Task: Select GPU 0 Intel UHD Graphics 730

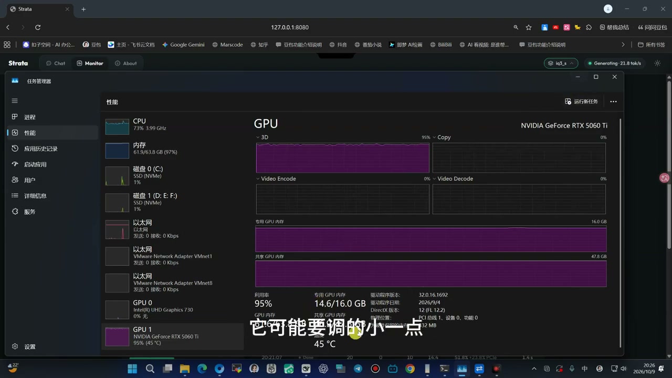Action: pyautogui.click(x=172, y=309)
